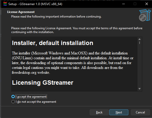Viewport: 152px width, 118px height.
Task: Click the empty license scrollbar track
Action: pos(140,66)
